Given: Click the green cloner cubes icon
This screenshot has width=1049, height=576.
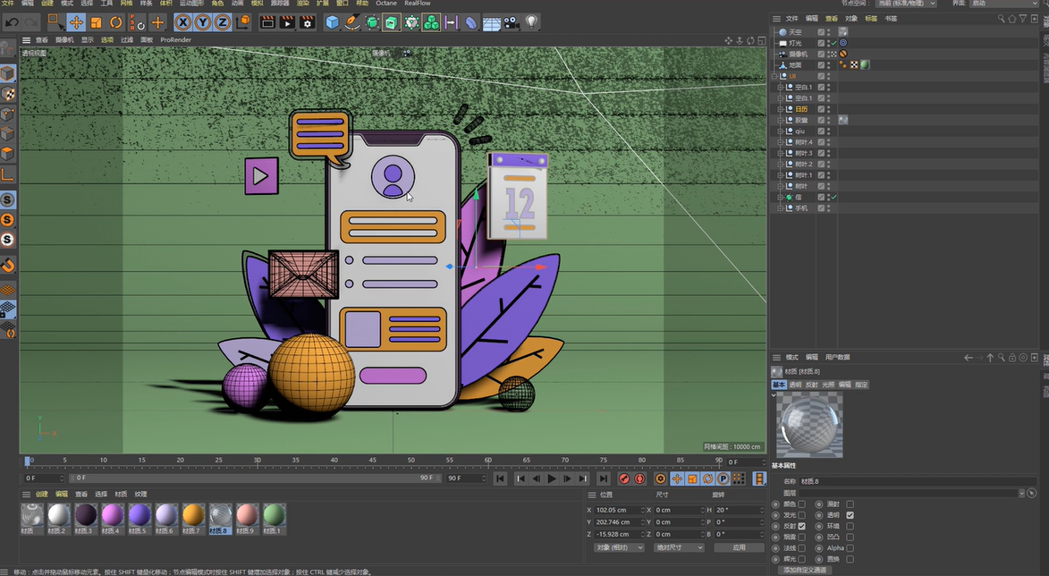Looking at the screenshot, I should [432, 22].
